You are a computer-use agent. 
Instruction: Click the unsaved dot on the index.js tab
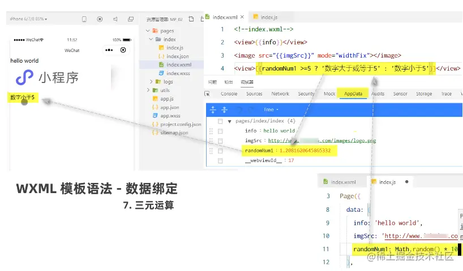click(x=407, y=182)
